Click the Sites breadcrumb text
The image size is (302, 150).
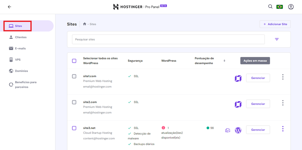tap(93, 24)
